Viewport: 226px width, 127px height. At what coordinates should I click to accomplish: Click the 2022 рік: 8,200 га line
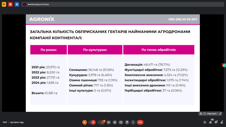[x=46, y=72]
